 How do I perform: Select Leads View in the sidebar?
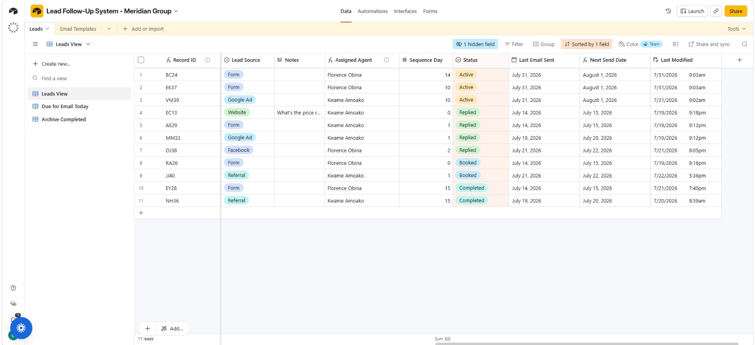point(79,93)
